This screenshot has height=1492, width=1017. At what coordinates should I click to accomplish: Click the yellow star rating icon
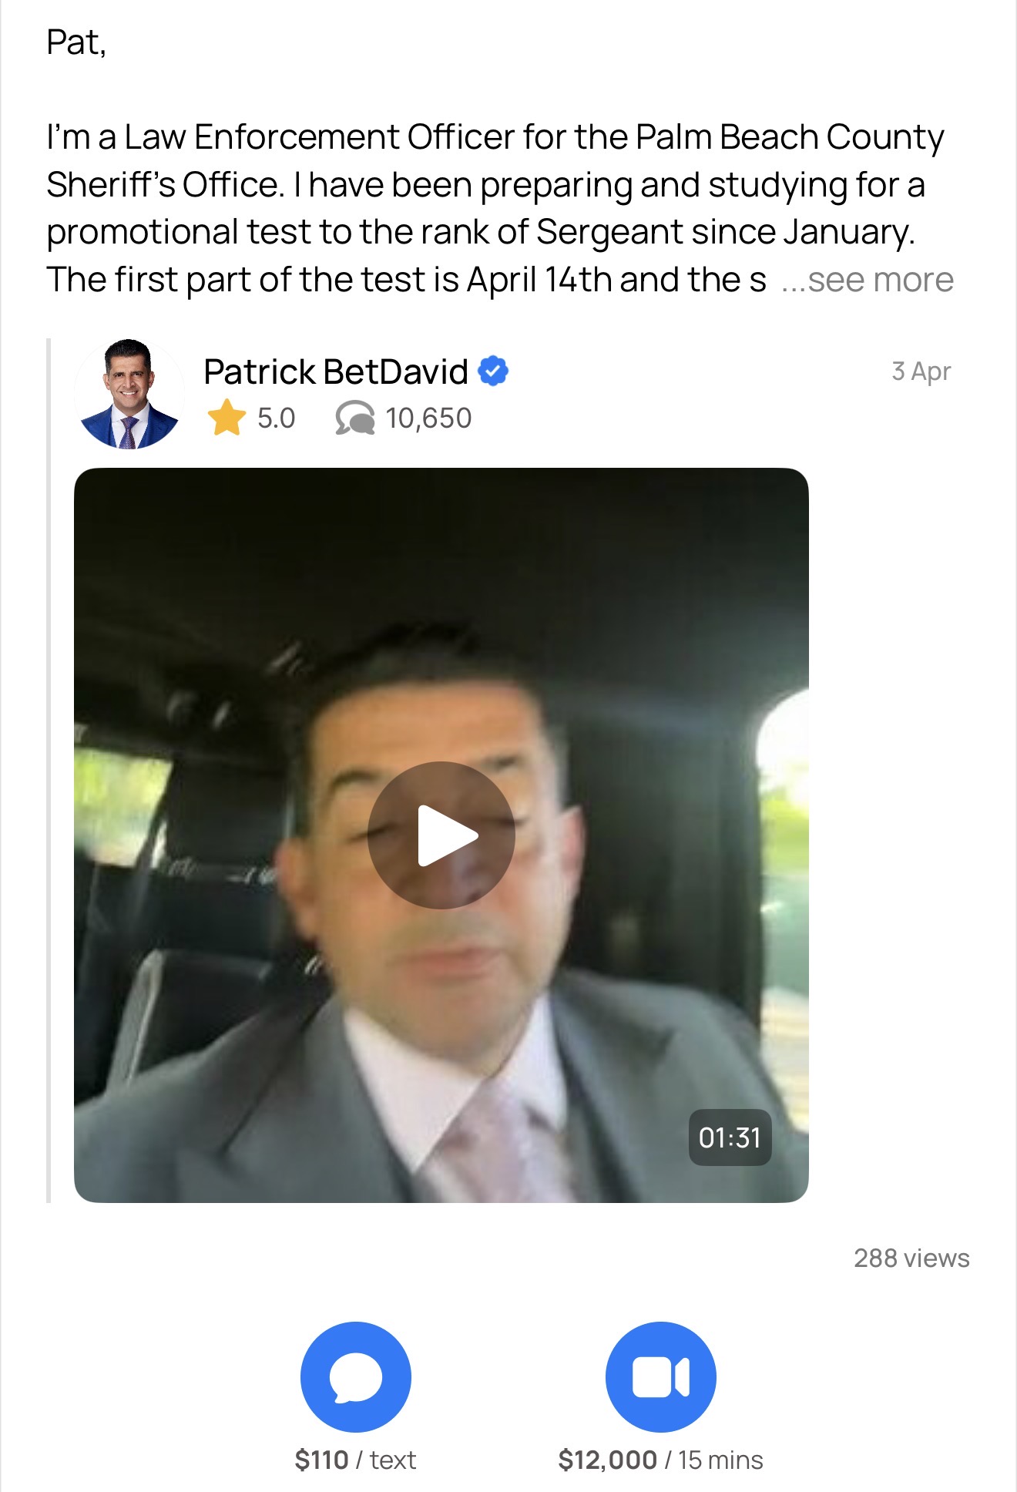pos(227,418)
